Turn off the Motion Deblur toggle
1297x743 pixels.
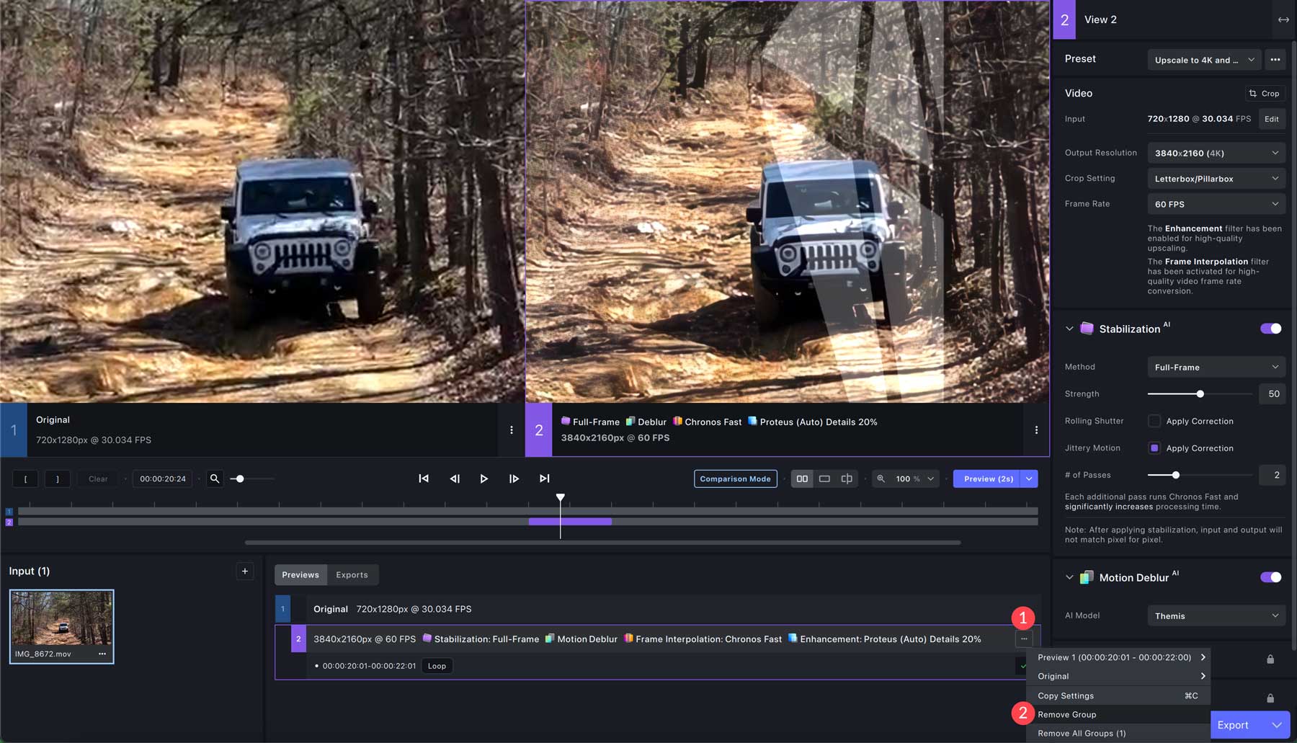tap(1271, 577)
